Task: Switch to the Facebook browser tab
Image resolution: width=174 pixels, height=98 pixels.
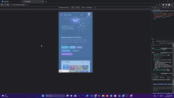Action: [x=11, y=2]
